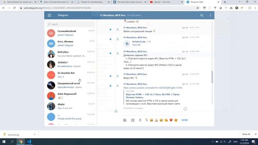Click the microphone voice message icon
Screen dimensions: 258x145
tap(140, 120)
